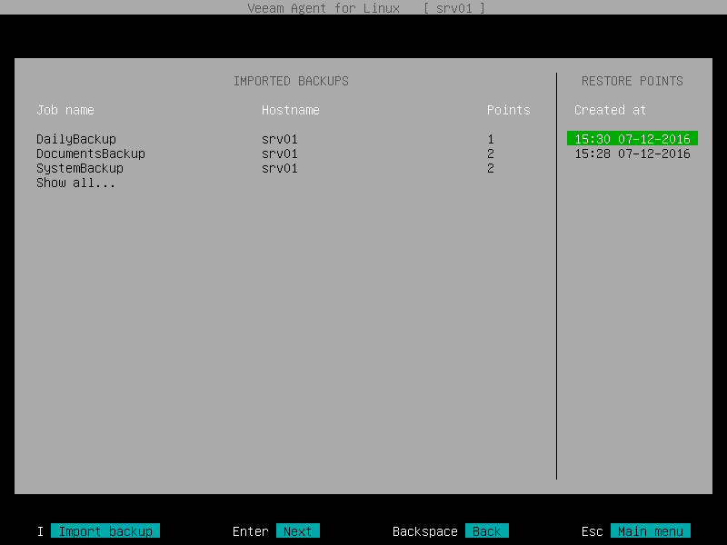
Task: Click the Hostname column header
Action: 290,110
